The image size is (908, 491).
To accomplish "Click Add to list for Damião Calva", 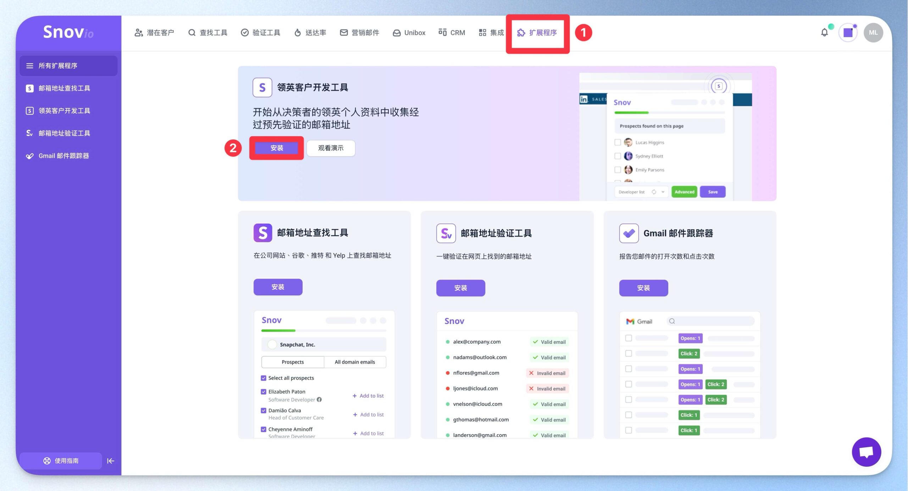I will click(368, 414).
